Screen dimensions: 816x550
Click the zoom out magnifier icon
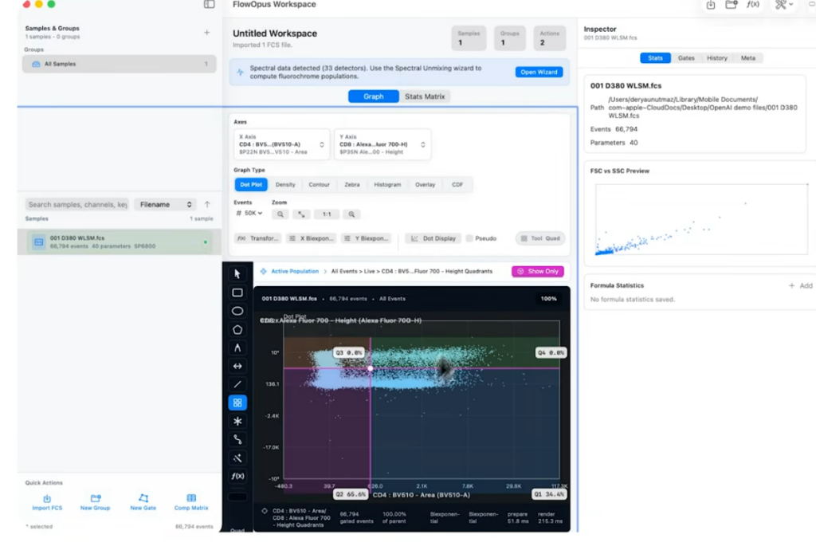(280, 214)
